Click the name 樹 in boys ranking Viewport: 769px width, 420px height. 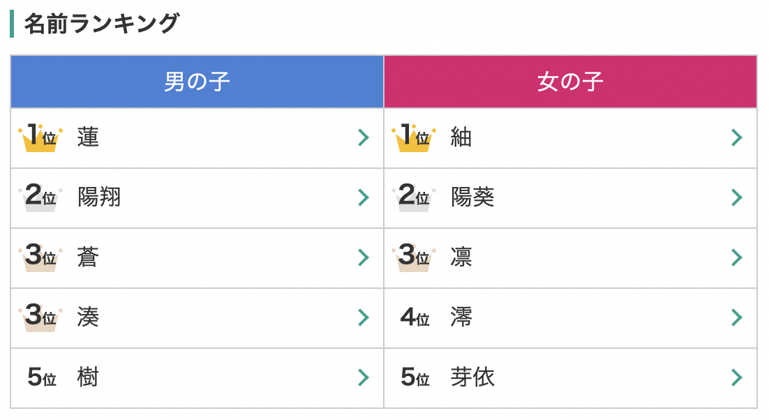(x=88, y=377)
